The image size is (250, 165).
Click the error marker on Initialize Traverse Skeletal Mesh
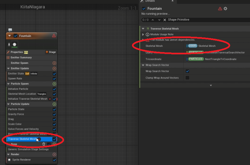click(50, 99)
